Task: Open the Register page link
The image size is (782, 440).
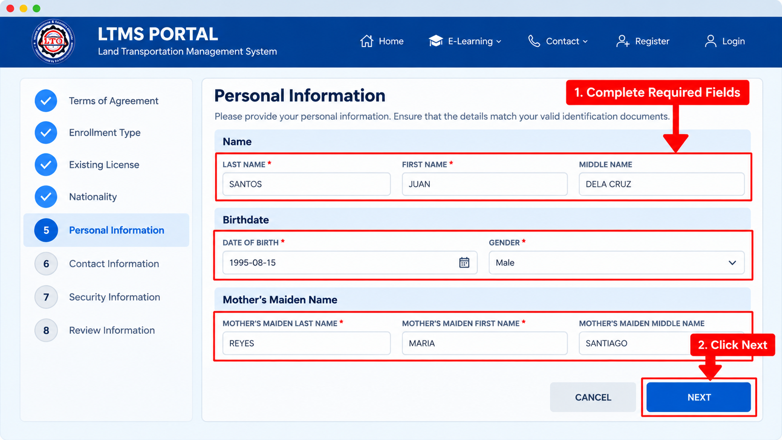Action: [x=643, y=41]
